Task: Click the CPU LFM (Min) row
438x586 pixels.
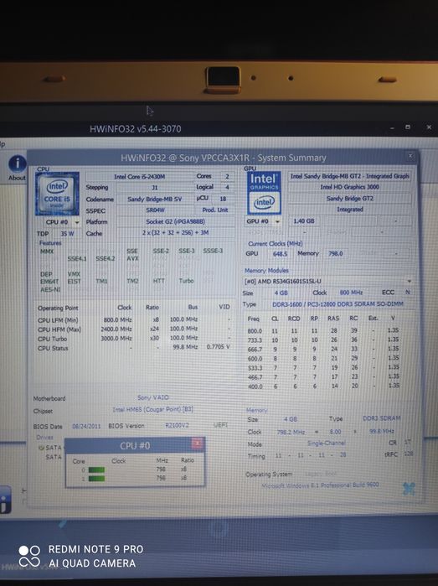Action: 135,320
